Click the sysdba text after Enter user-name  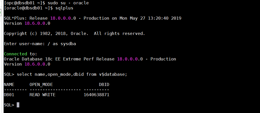[x=68, y=44]
